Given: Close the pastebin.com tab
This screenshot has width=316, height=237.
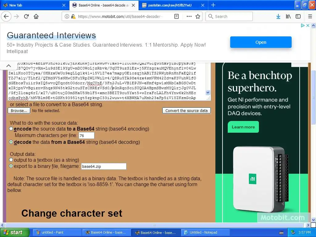Looking at the screenshot, I should 203,5.
